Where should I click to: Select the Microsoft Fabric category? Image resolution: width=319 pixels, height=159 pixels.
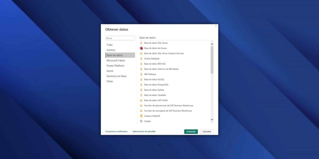(x=116, y=60)
